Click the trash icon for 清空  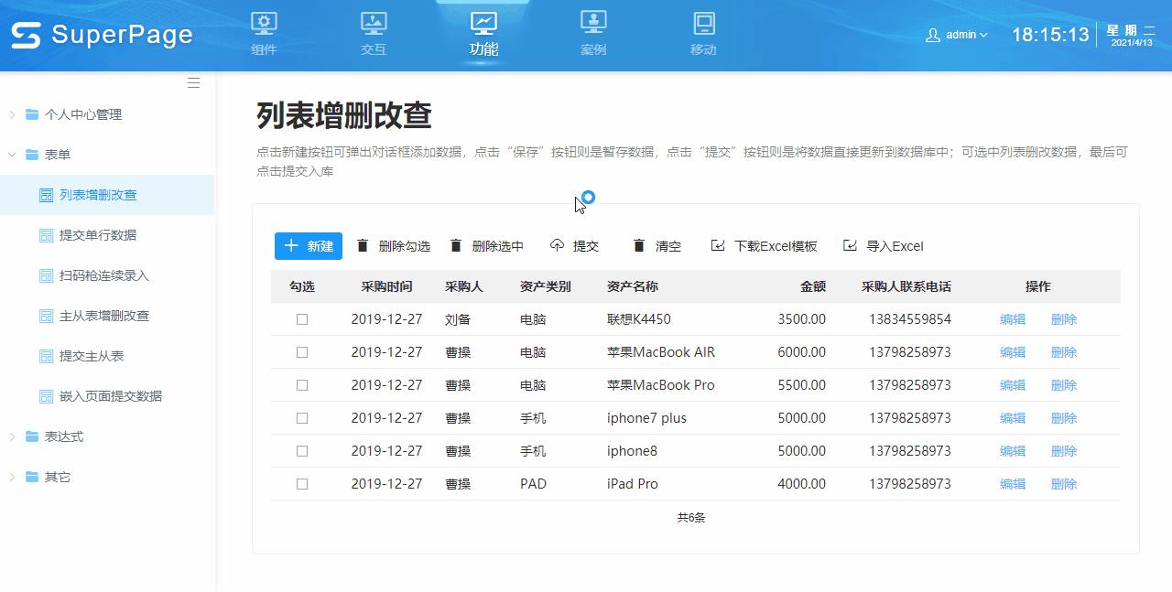(x=639, y=245)
